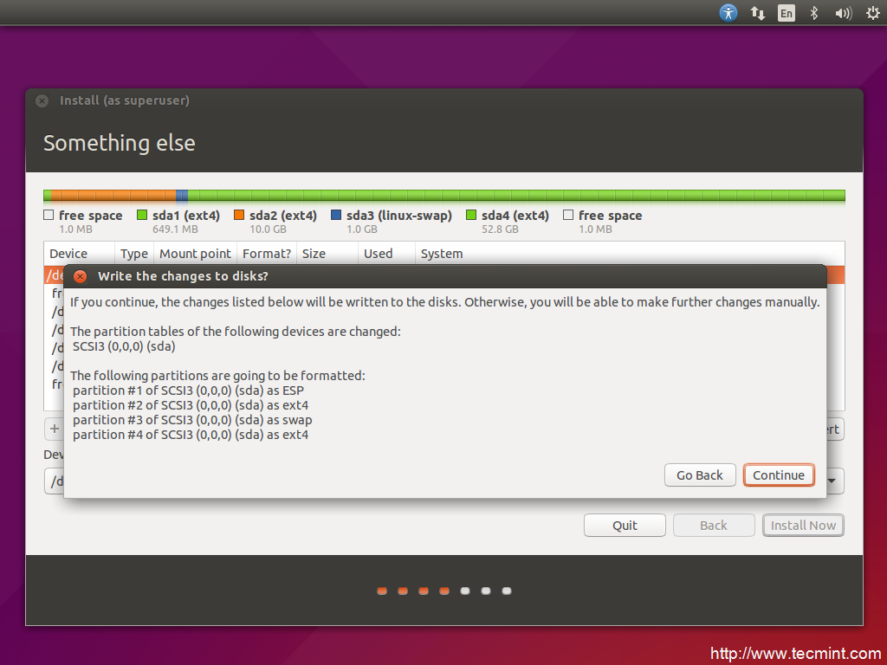Select the Type column header

pyautogui.click(x=134, y=254)
